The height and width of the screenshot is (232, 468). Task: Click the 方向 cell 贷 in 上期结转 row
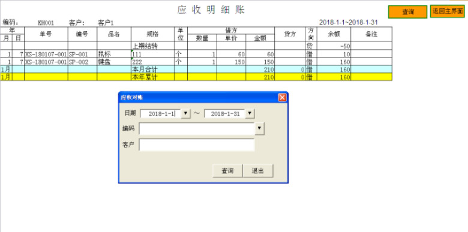click(x=311, y=46)
